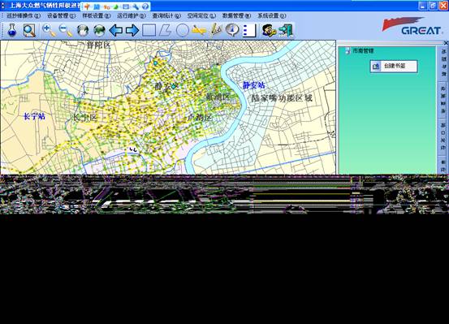Image resolution: width=449 pixels, height=324 pixels.
Task: Click the user with key login icon
Action: coord(269,30)
